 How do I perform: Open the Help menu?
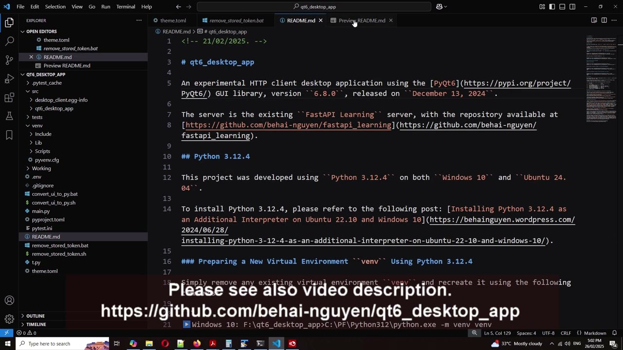pyautogui.click(x=147, y=7)
